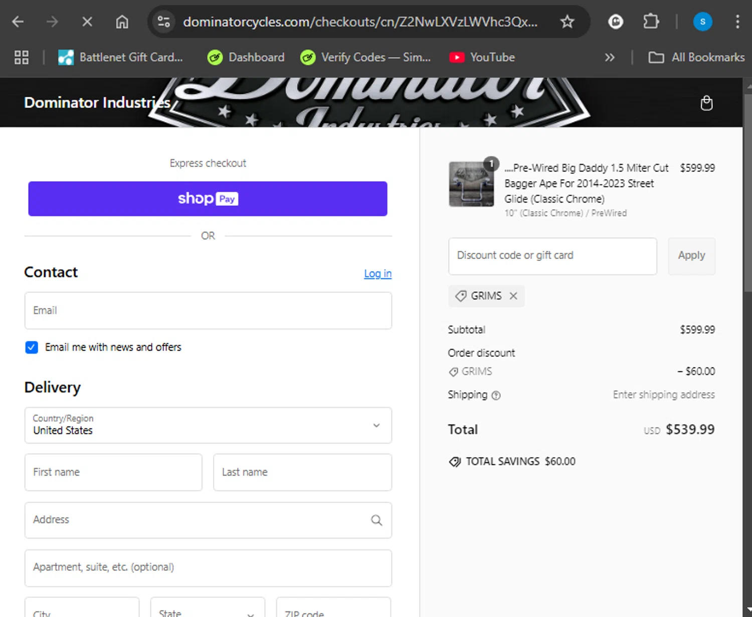Click the Contact heading

[x=51, y=272]
